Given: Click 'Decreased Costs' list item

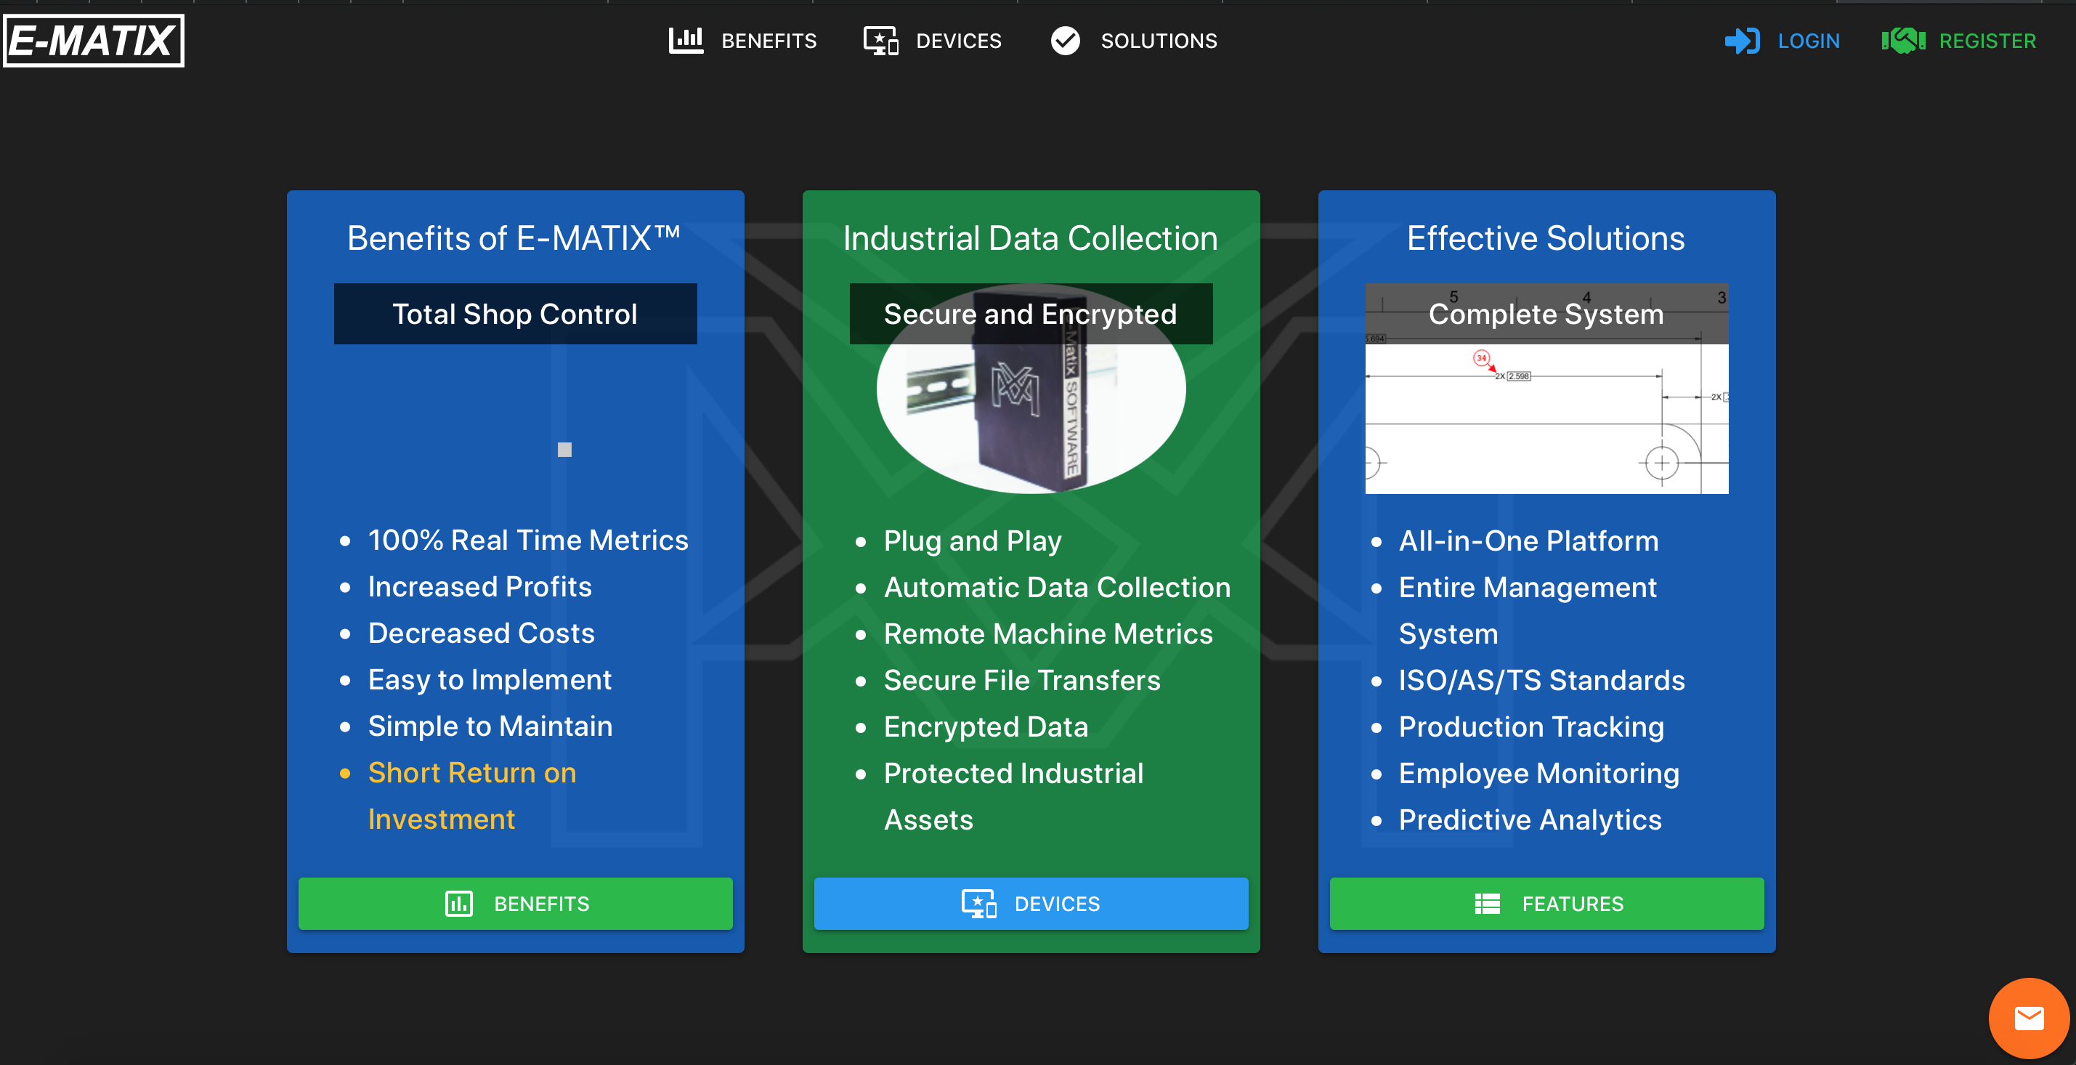Looking at the screenshot, I should pos(482,633).
